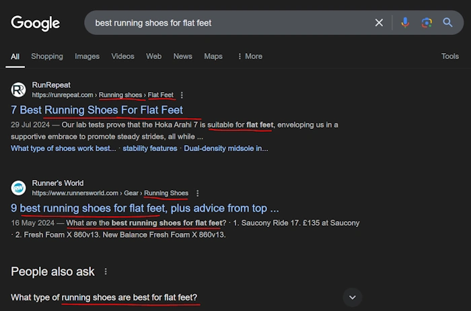Click the RunRepeat site name
This screenshot has height=311, width=471.
pos(51,85)
